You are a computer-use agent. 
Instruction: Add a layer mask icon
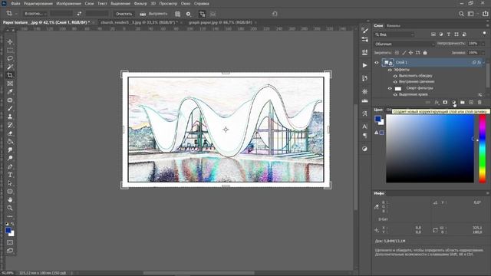[445, 102]
